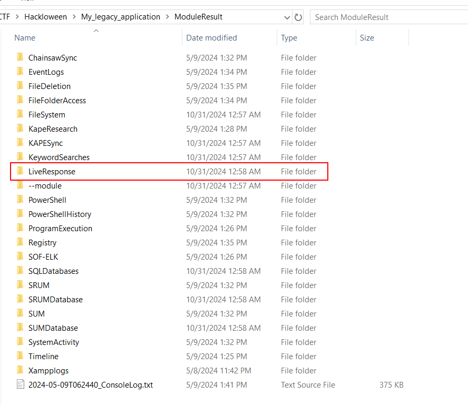Sort files by Name column header
468x405 pixels.
coord(25,38)
